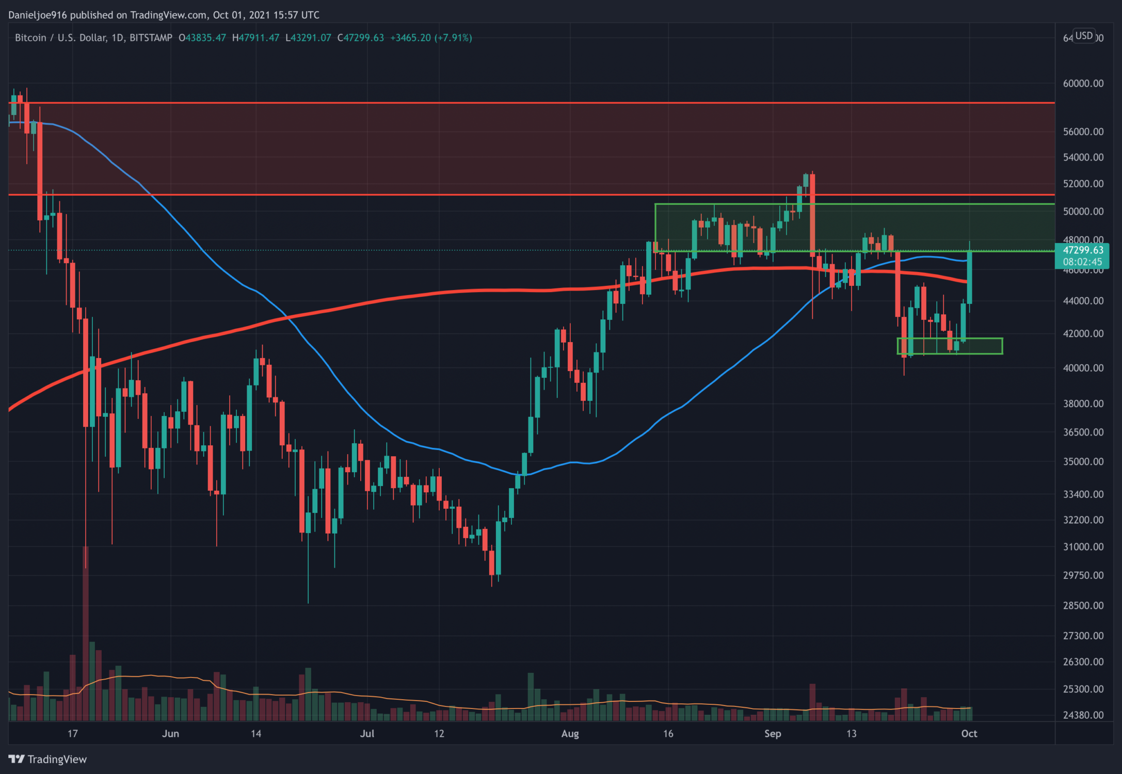Image resolution: width=1122 pixels, height=774 pixels.
Task: Click the TradingView logo at bottom left
Action: tap(47, 759)
